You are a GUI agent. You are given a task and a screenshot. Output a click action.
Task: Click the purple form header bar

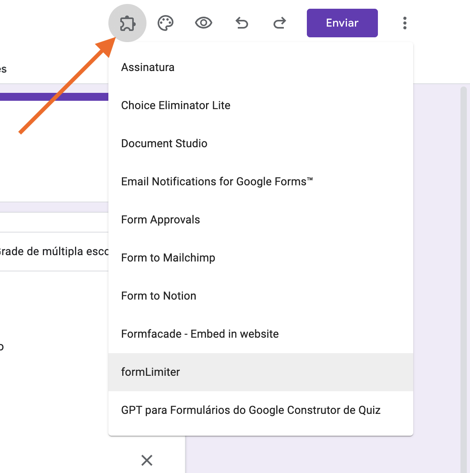click(54, 96)
